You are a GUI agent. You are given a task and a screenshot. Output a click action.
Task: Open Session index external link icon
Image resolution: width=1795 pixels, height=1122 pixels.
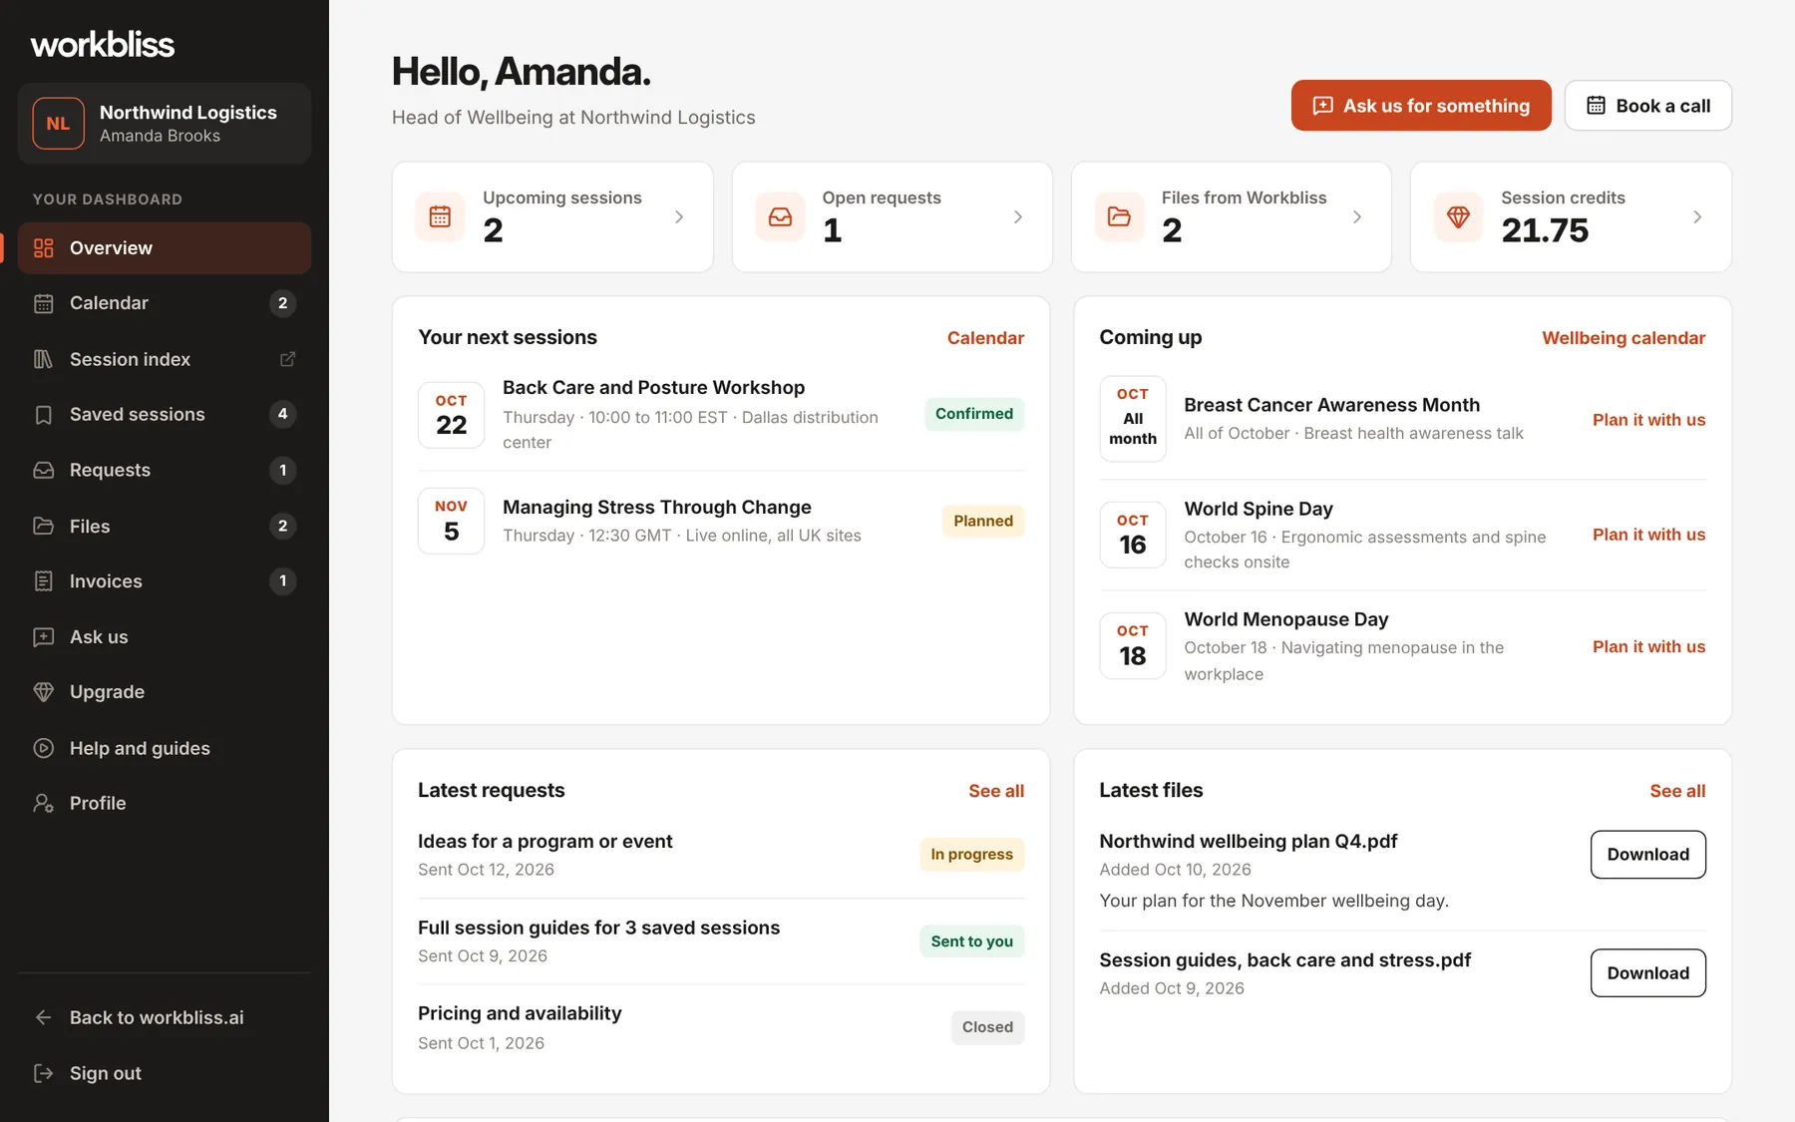click(x=287, y=359)
